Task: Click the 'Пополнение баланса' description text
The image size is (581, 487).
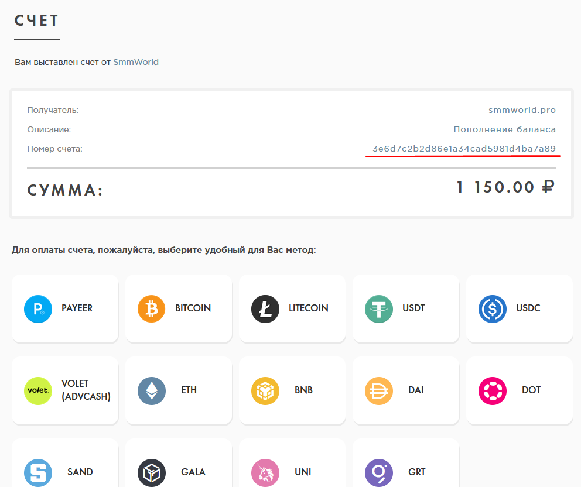Action: [x=504, y=129]
